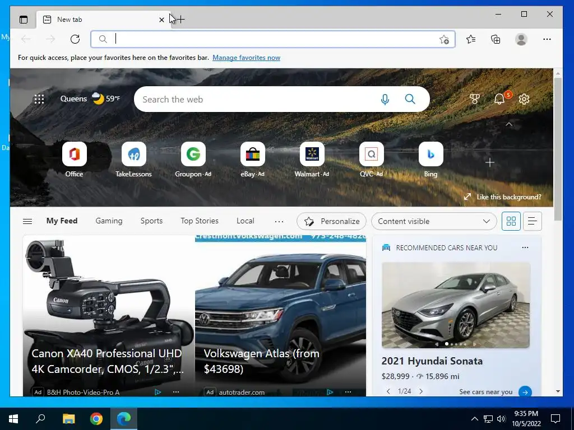Select the Sports tab
Image resolution: width=574 pixels, height=430 pixels.
[151, 221]
